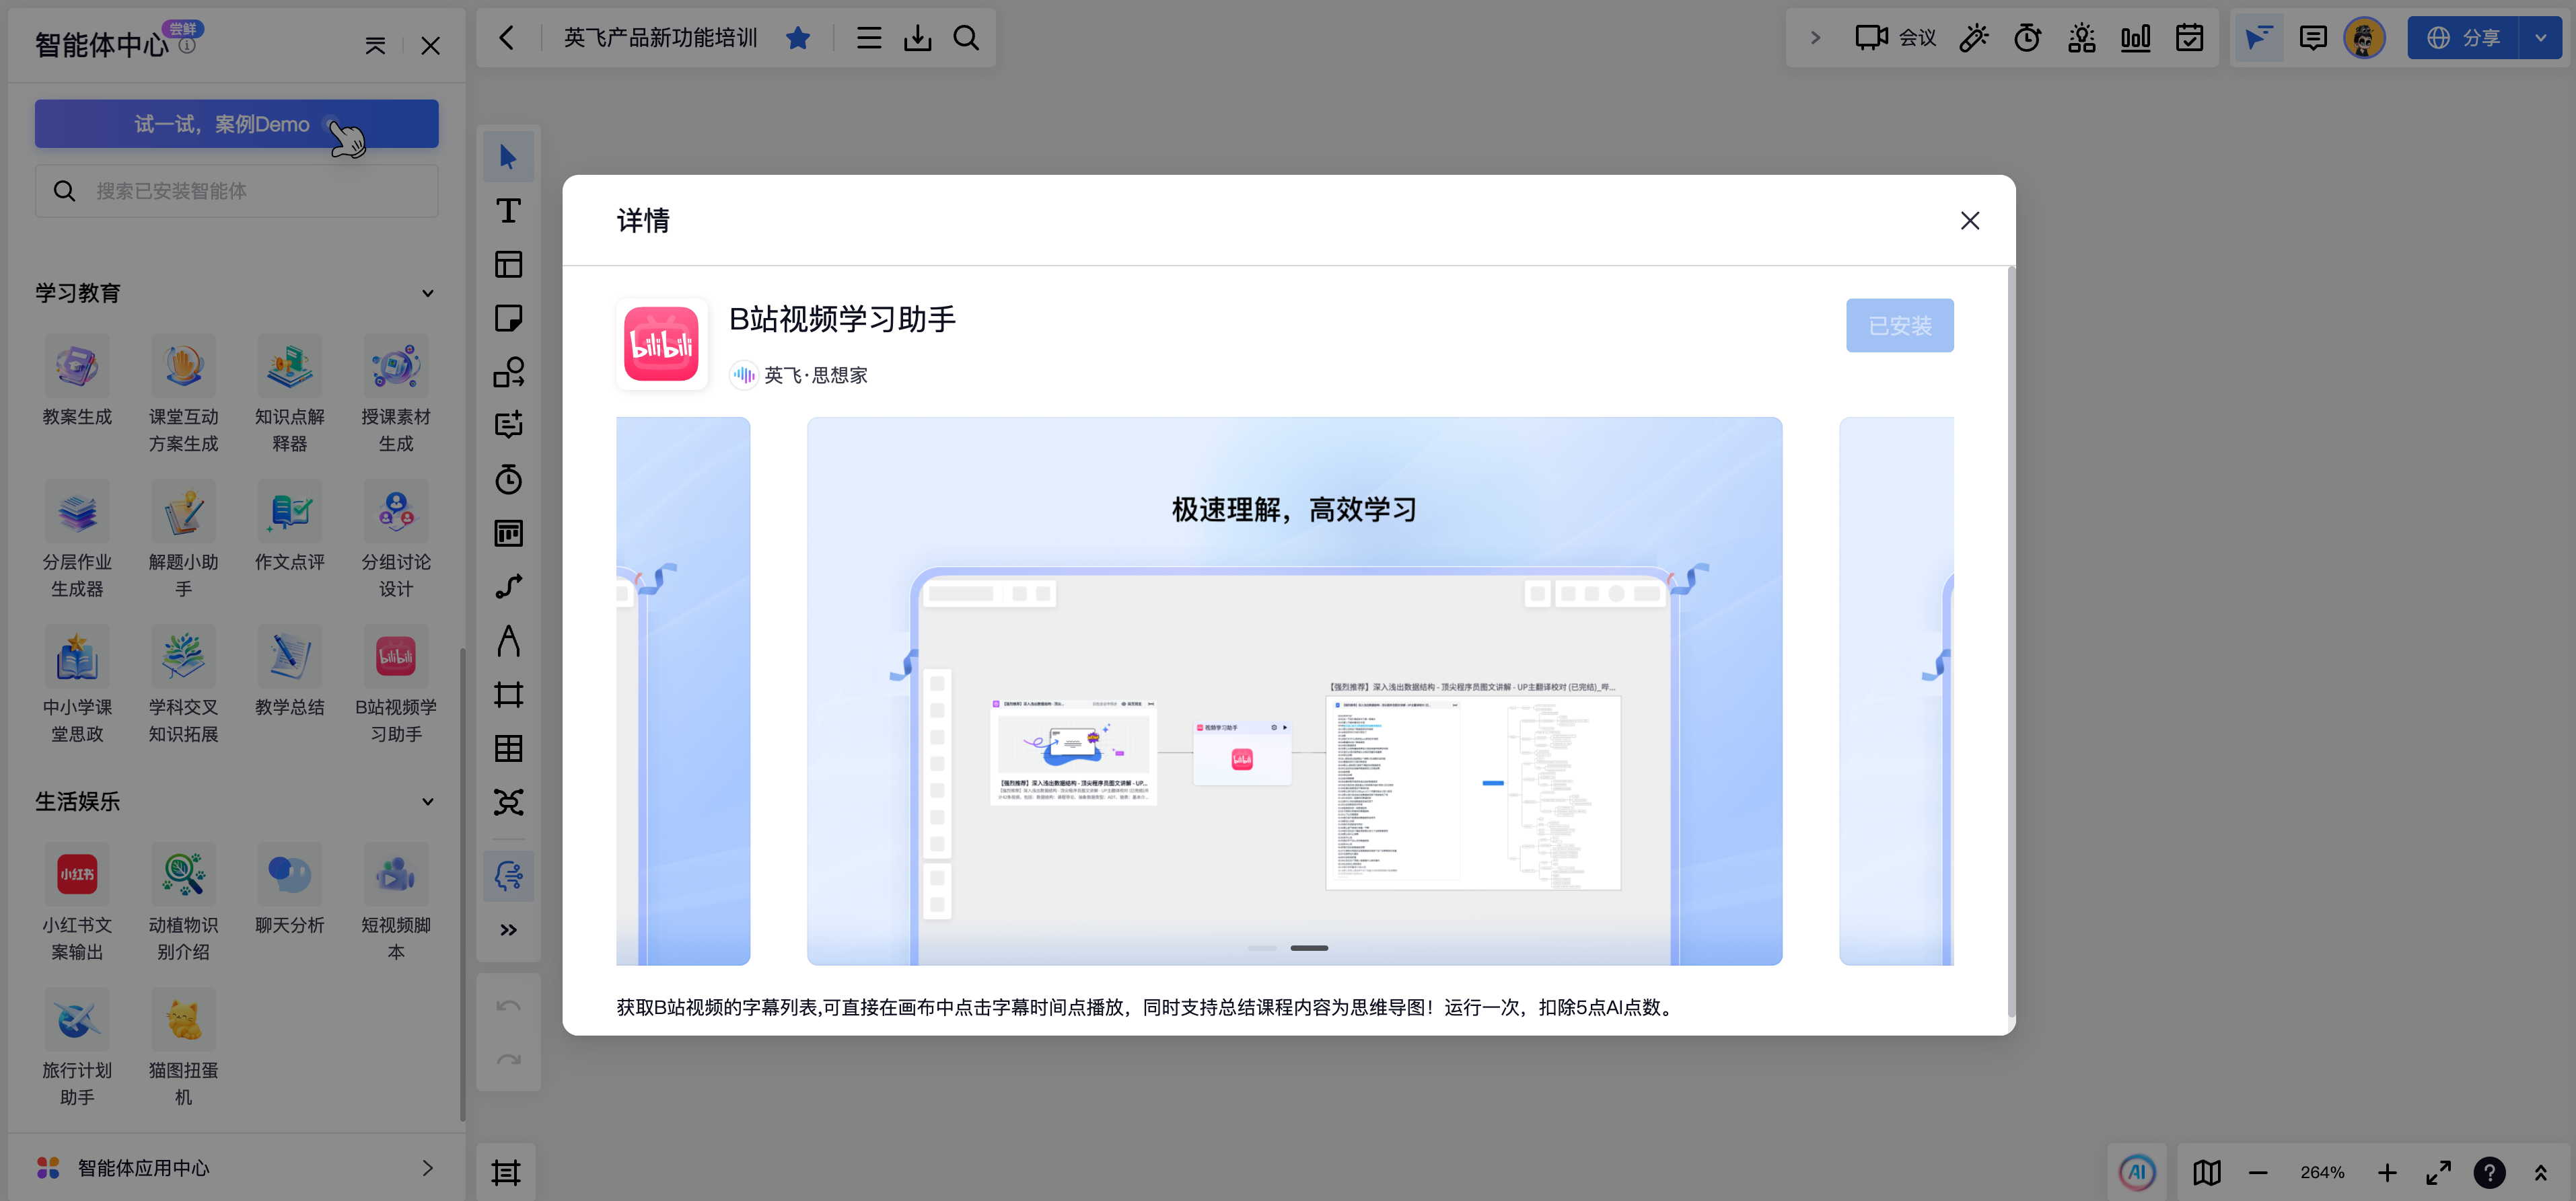Image resolution: width=2576 pixels, height=1201 pixels.
Task: Open the 分组讨论设计 agent
Action: (x=396, y=539)
